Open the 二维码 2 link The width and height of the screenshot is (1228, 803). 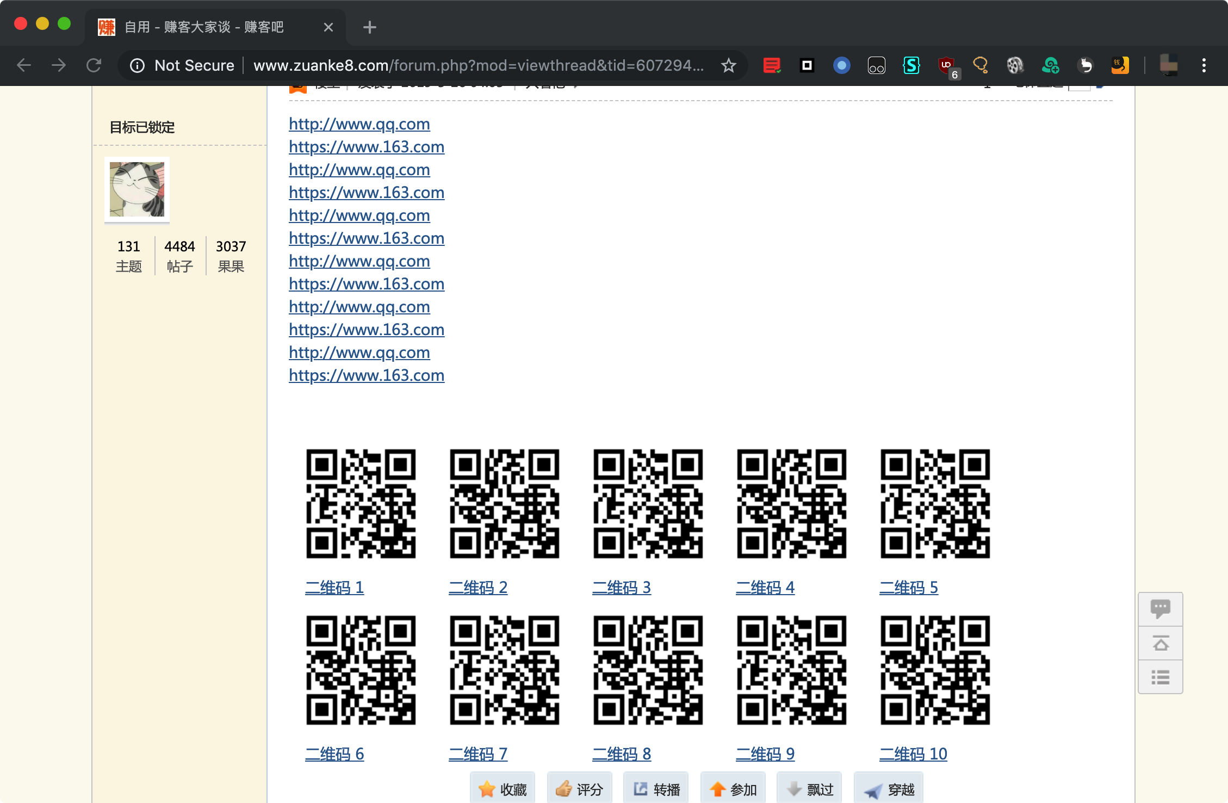[478, 588]
